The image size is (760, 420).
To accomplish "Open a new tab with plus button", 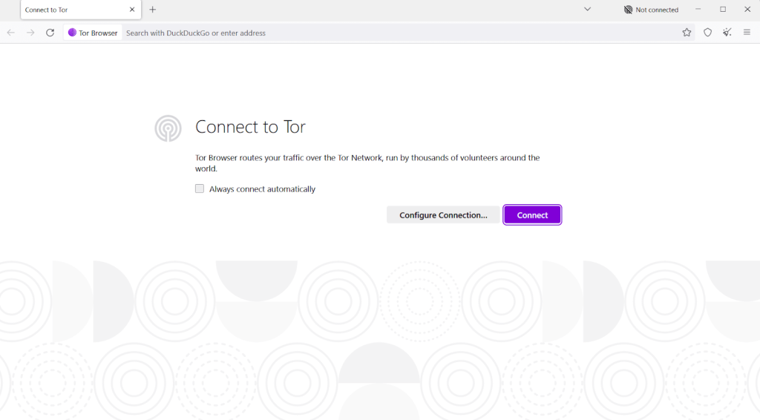I will (x=153, y=10).
